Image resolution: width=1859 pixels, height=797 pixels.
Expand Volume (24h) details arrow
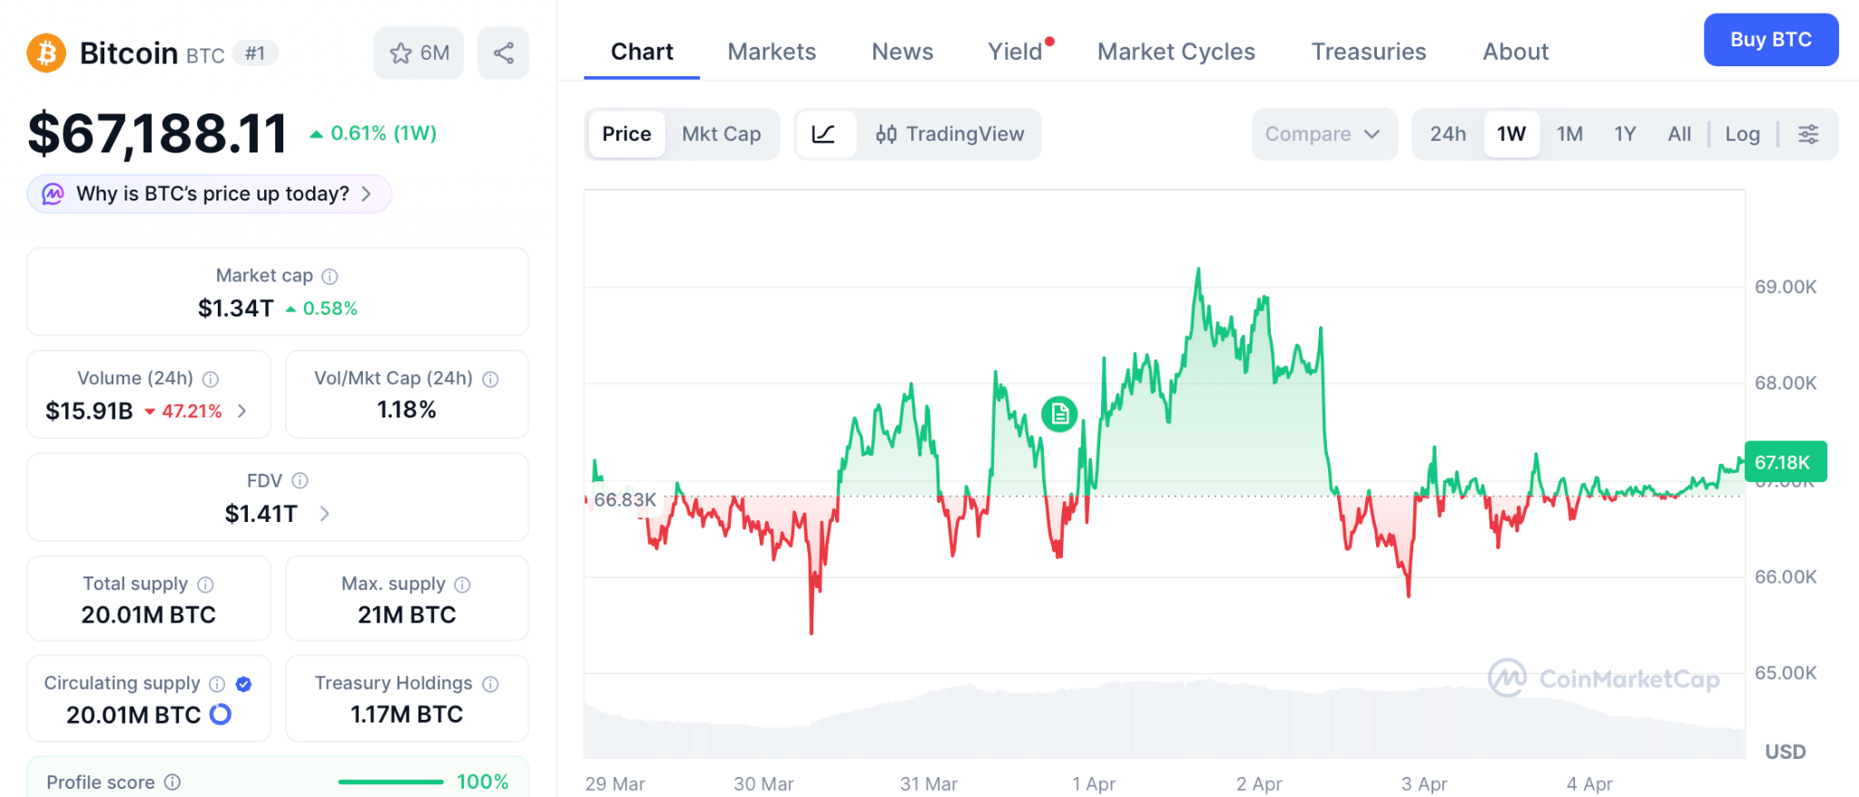coord(241,411)
